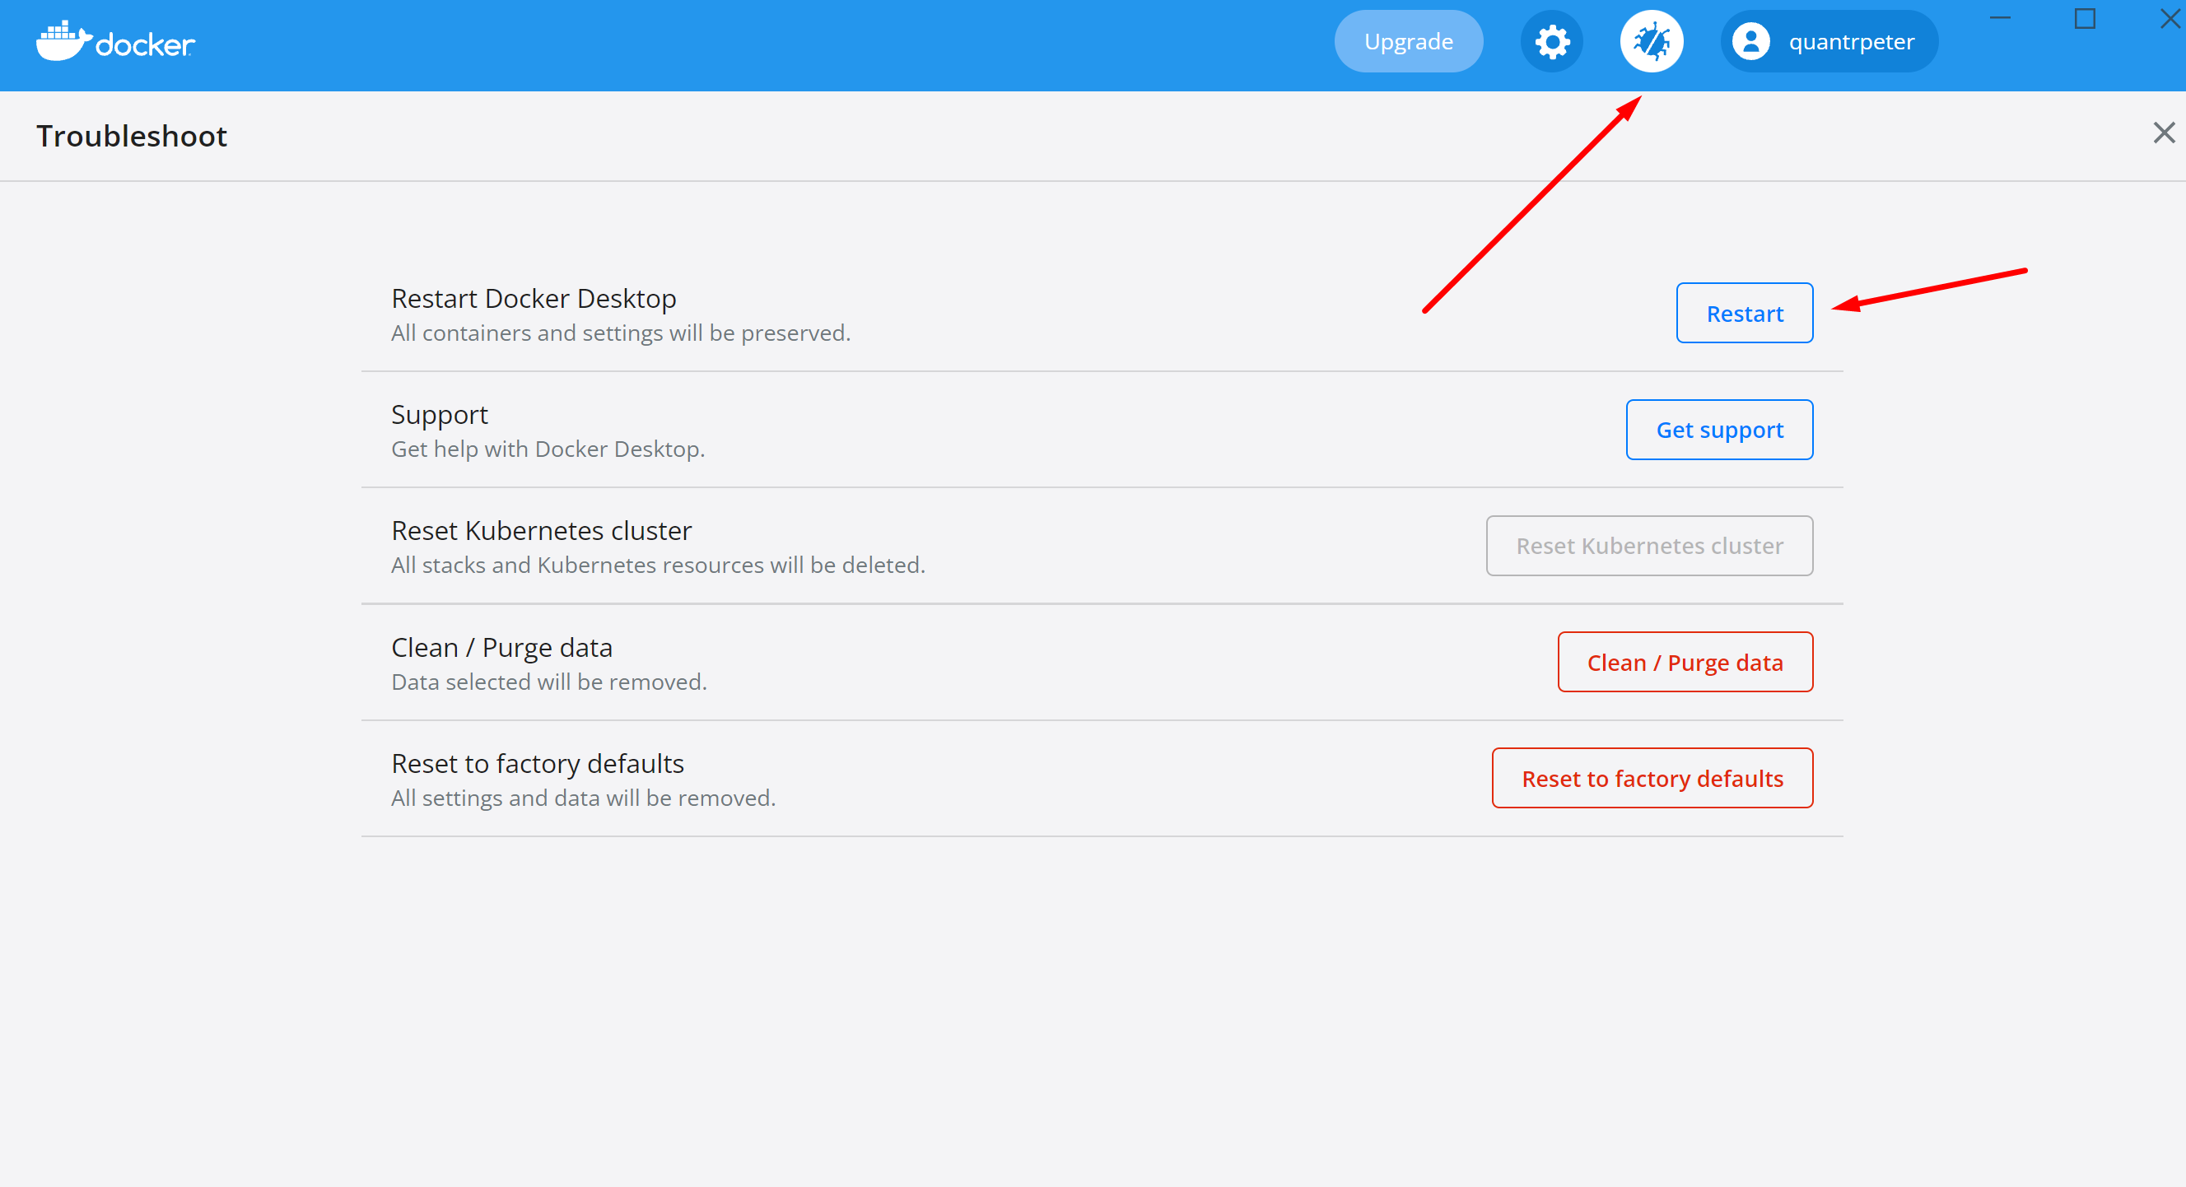2186x1187 pixels.
Task: Click "Get help with Docker Desktop." text
Action: pyautogui.click(x=548, y=449)
